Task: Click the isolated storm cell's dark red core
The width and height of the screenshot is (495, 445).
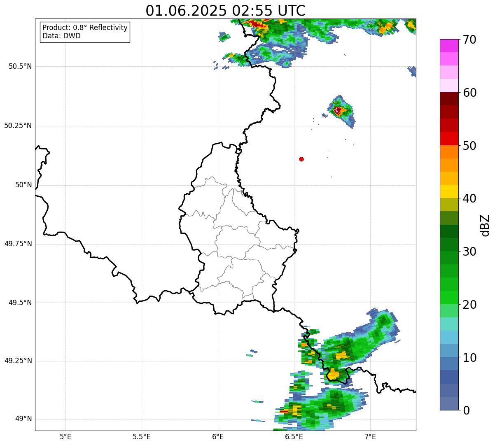Action: [x=339, y=110]
